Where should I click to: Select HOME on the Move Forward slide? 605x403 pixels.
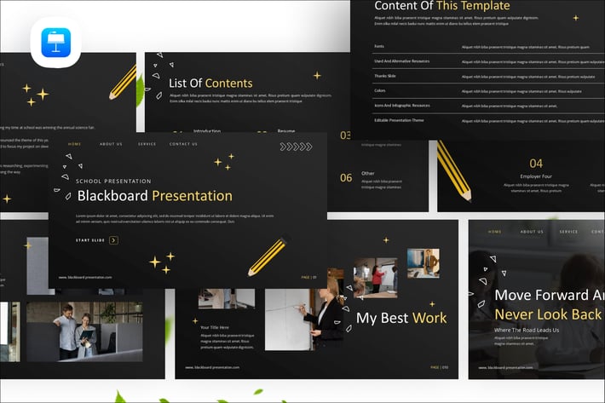click(494, 232)
